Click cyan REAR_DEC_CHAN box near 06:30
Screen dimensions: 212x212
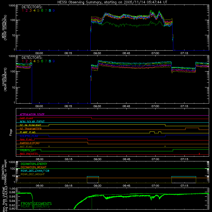pos(93,176)
